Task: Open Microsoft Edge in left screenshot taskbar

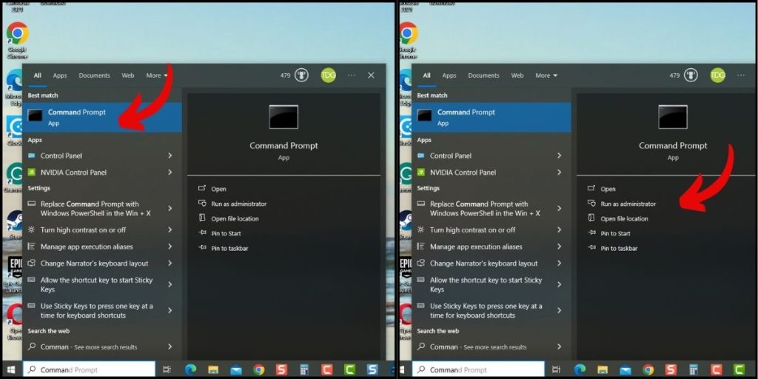Action: pos(190,370)
